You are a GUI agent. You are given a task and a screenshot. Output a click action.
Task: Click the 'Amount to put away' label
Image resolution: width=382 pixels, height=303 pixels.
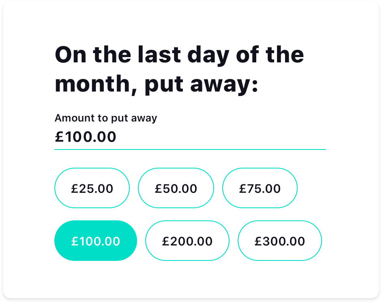106,118
